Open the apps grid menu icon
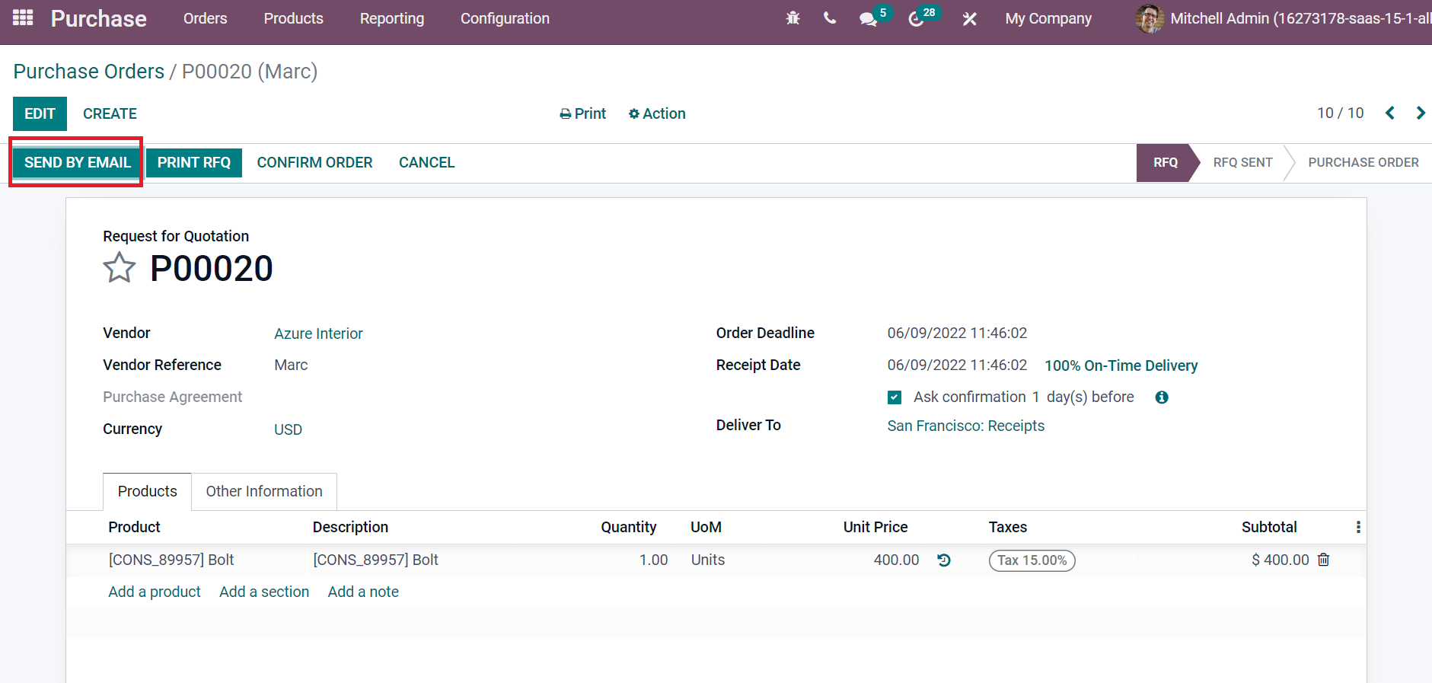 tap(23, 18)
